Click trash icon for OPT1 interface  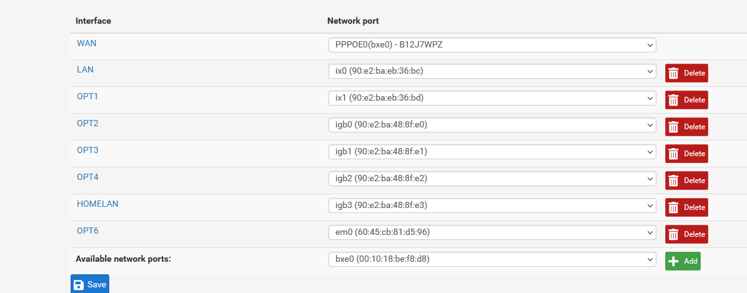pyautogui.click(x=673, y=100)
